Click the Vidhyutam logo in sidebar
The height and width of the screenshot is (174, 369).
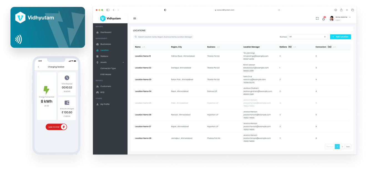point(110,19)
